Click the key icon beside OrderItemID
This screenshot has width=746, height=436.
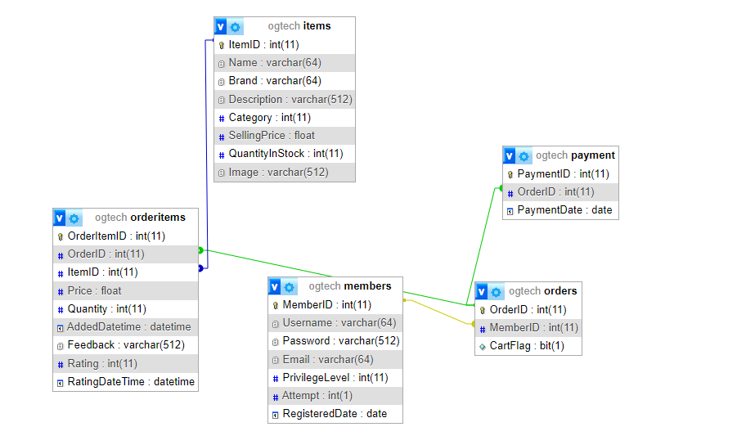click(x=60, y=236)
